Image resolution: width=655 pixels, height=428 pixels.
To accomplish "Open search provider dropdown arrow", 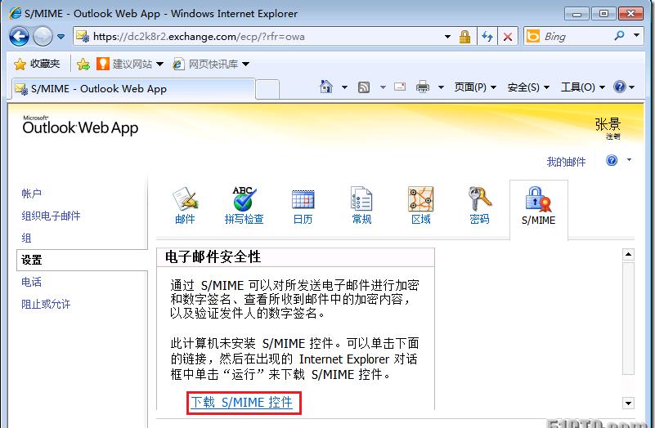I will pyautogui.click(x=637, y=36).
